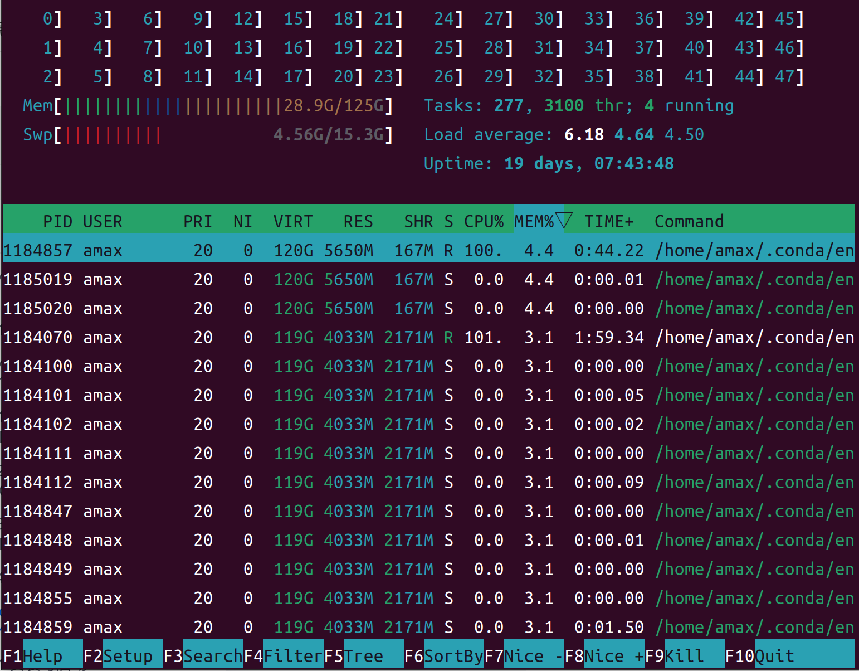Select process row PID 1185020
Image resolution: width=859 pixels, height=671 pixels.
coord(429,308)
